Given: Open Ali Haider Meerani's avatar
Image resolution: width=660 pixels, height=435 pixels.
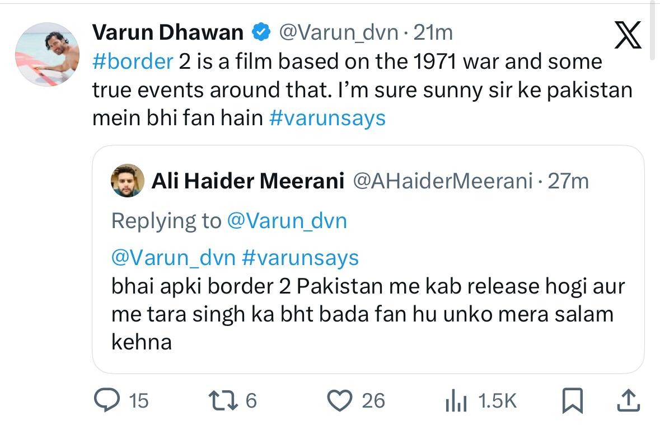Looking at the screenshot, I should [x=127, y=181].
